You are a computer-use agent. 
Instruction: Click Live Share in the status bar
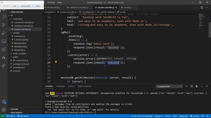[x=23, y=116]
